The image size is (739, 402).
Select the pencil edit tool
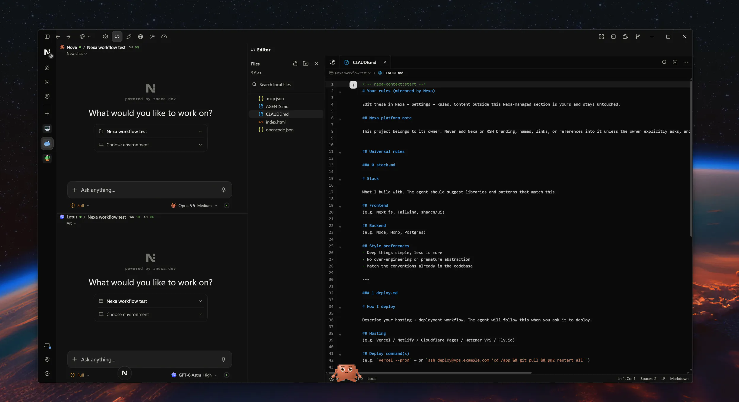coord(129,37)
